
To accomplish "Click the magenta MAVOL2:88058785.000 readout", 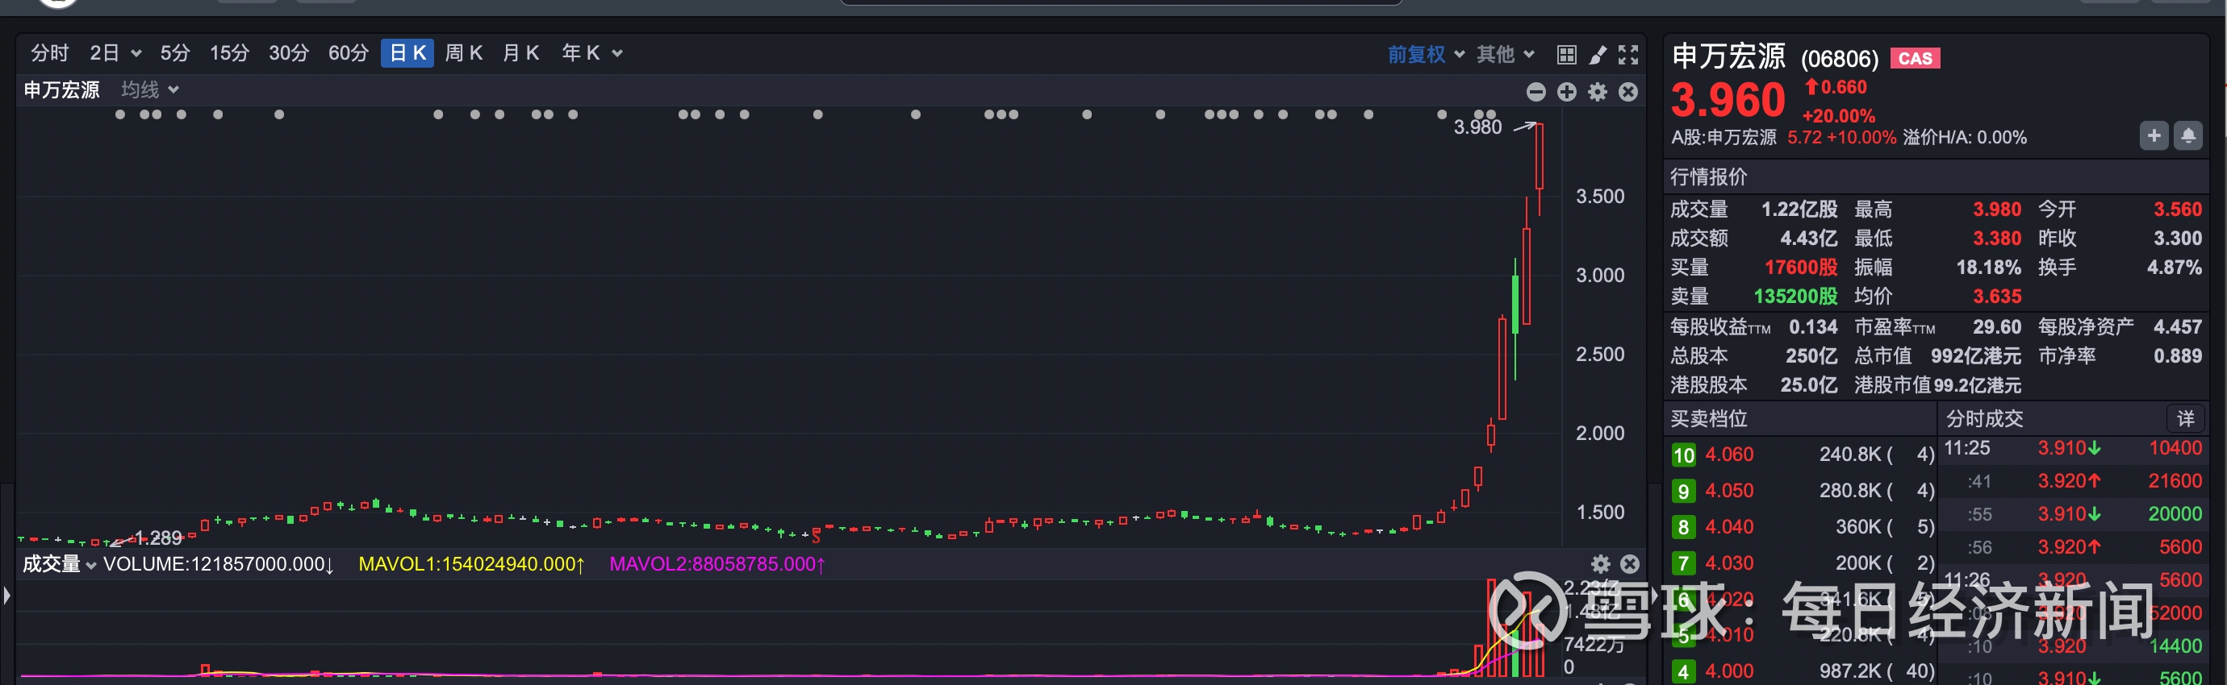I will 717,564.
